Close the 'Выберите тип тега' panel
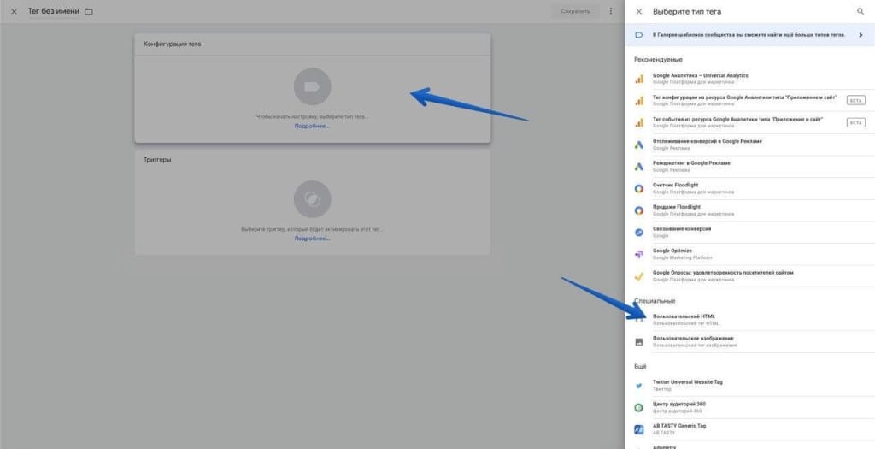 click(639, 12)
